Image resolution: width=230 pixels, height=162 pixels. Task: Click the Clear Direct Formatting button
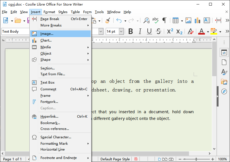coord(190,32)
